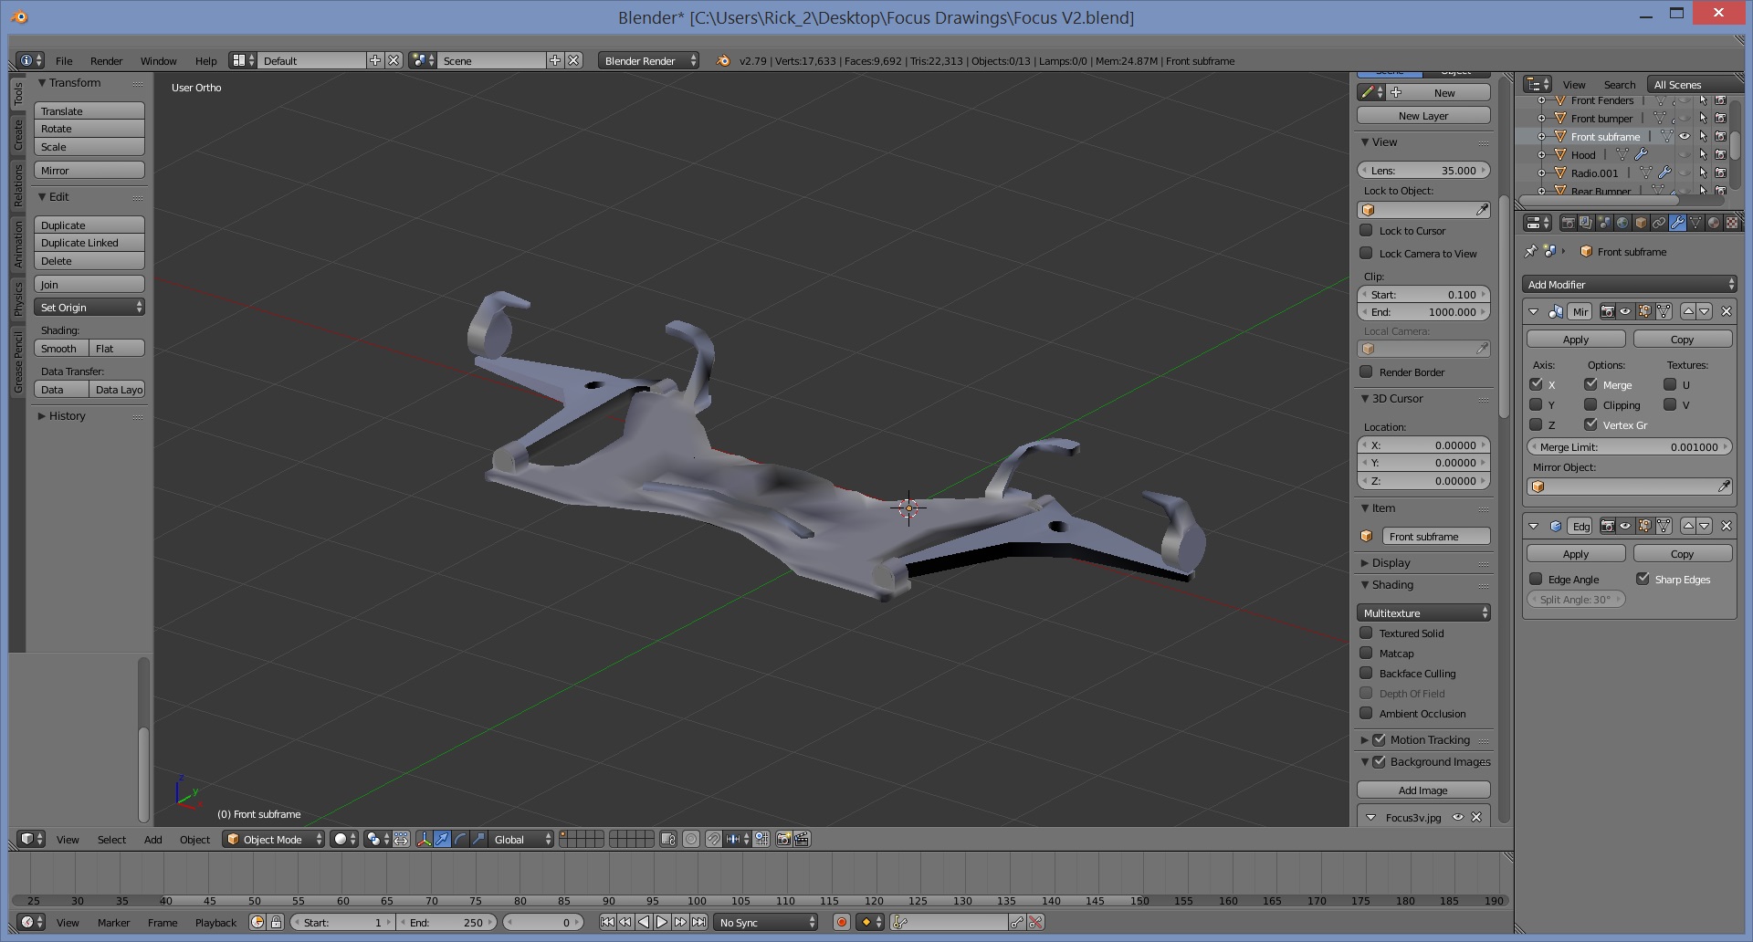The height and width of the screenshot is (942, 1753).
Task: Open the Object properties cube tab
Action: (x=1641, y=223)
